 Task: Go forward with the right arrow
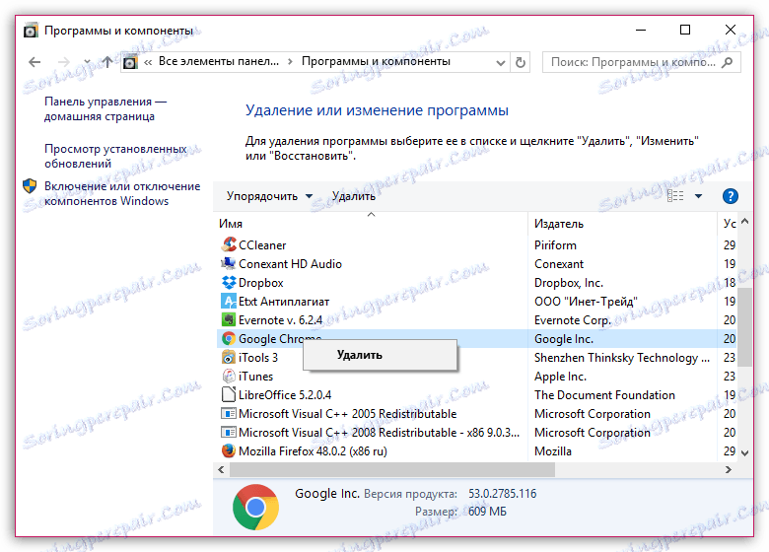pos(64,62)
